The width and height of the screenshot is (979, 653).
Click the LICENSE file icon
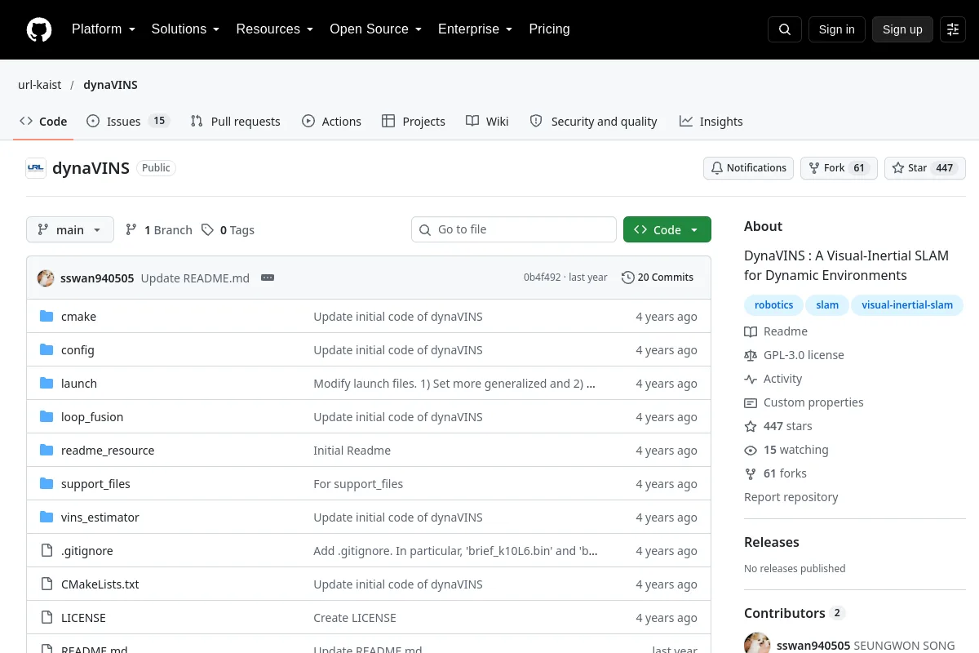(47, 618)
